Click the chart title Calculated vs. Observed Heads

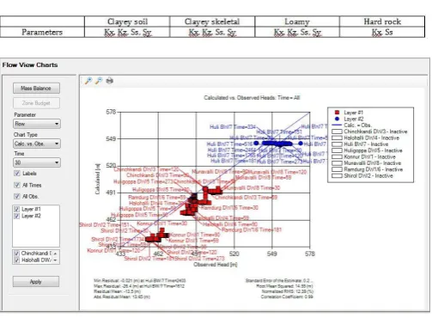coord(252,98)
